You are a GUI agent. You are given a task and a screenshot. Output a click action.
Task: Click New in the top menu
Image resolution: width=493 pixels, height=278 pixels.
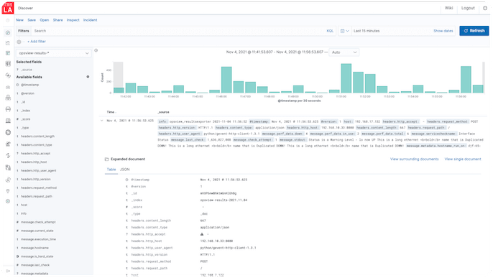tap(19, 20)
